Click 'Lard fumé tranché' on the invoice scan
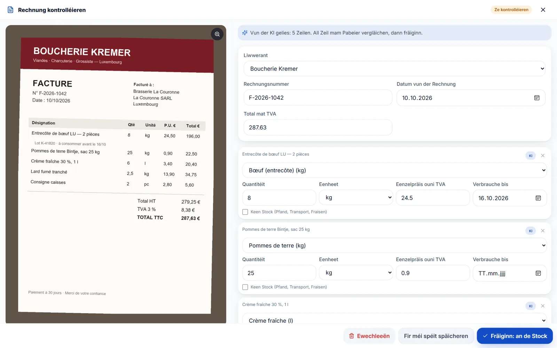The image size is (557, 348). coord(49,172)
